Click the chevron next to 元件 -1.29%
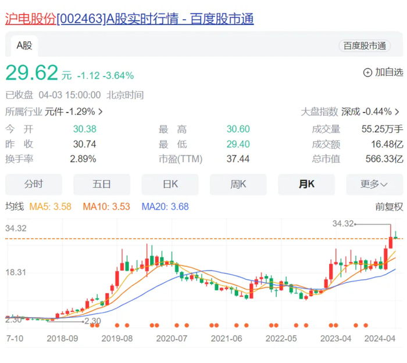Screen dimensions: 407x363 click(x=100, y=112)
